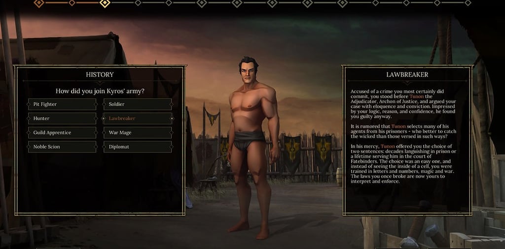The height and width of the screenshot is (249, 505).
Task: Click the glowing current-step diamond marker
Action: (105, 3)
